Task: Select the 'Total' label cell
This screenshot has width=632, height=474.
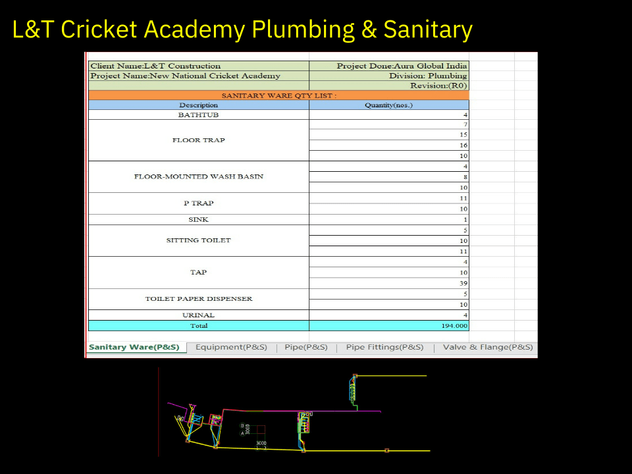Action: coord(199,326)
